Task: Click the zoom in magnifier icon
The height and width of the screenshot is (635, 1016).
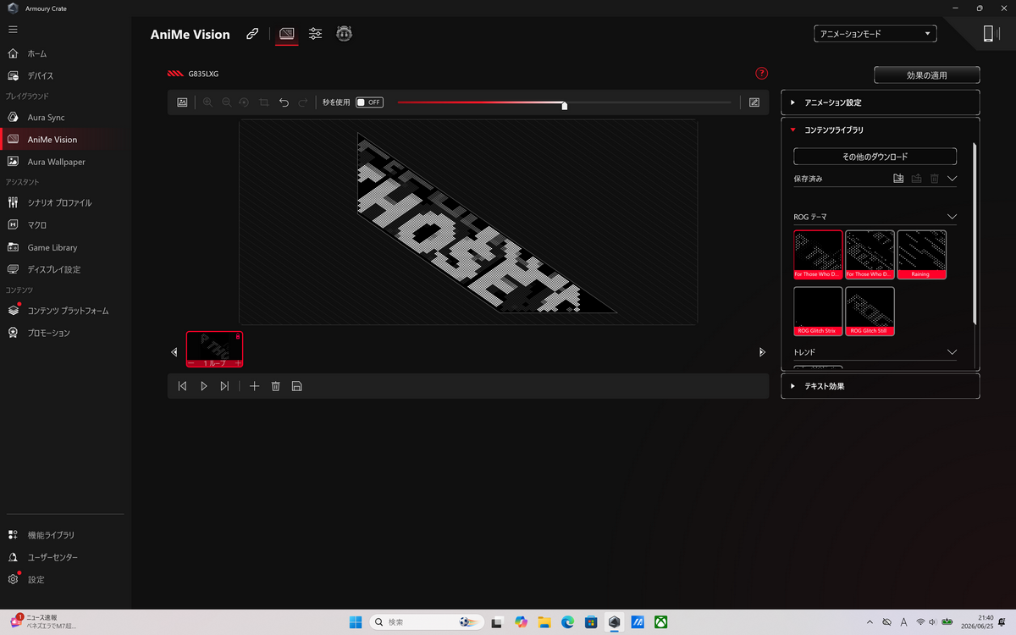Action: [x=207, y=102]
